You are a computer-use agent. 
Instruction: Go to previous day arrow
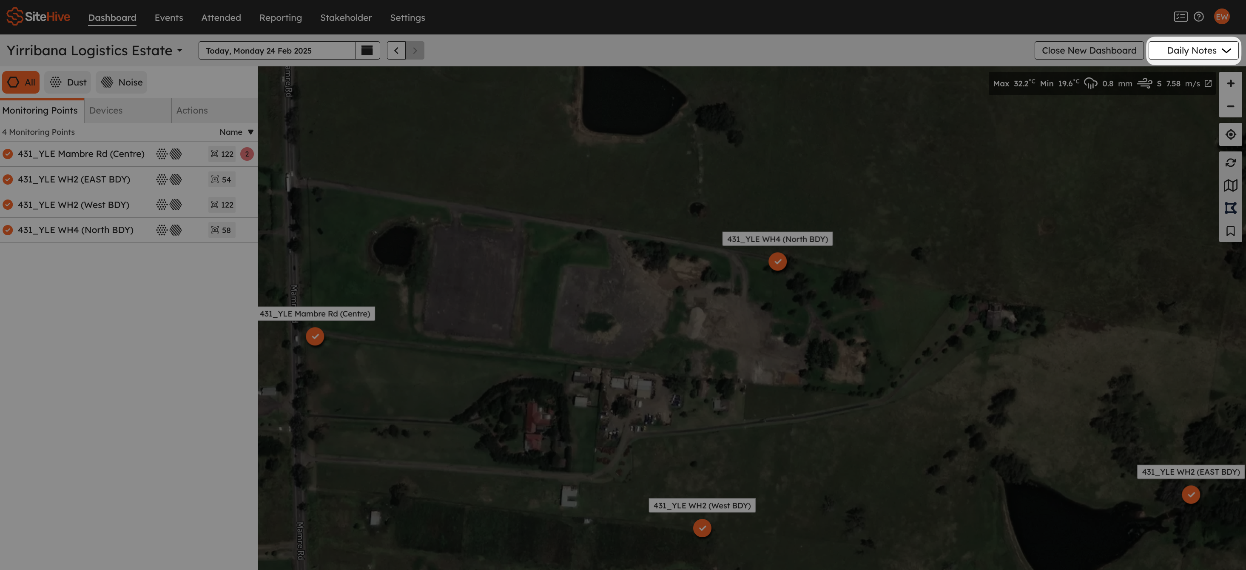pyautogui.click(x=396, y=50)
